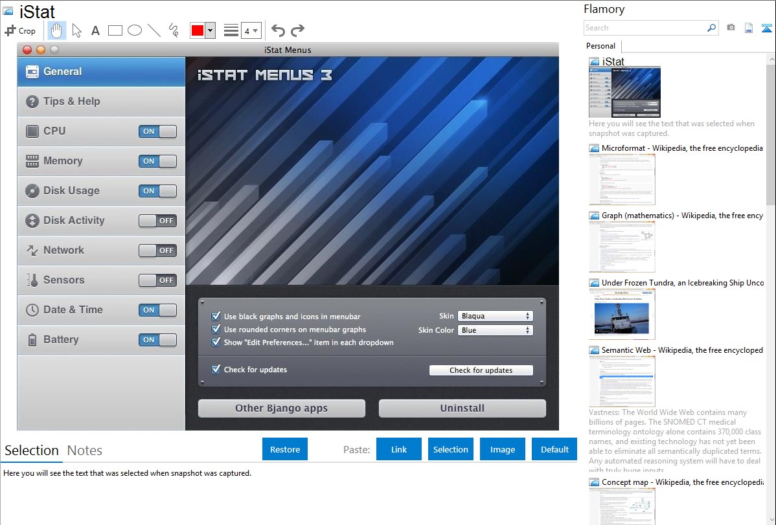Click the camera capture icon
This screenshot has height=525, width=776.
point(731,28)
